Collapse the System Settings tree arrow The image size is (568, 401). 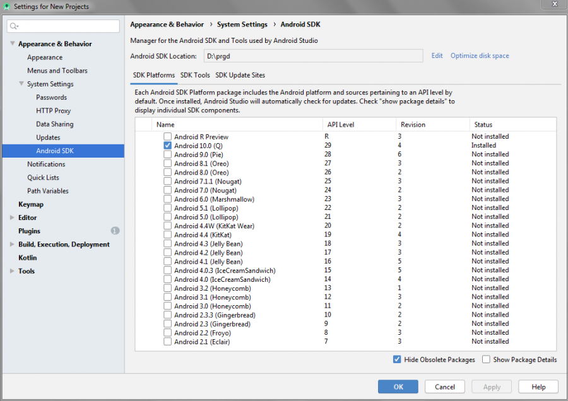pos(21,84)
